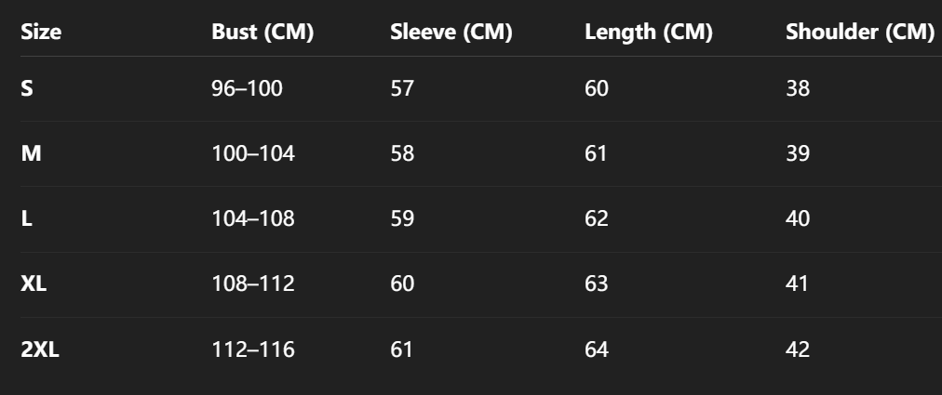
Task: Select sleeve value 59 in L row
Action: pyautogui.click(x=402, y=219)
